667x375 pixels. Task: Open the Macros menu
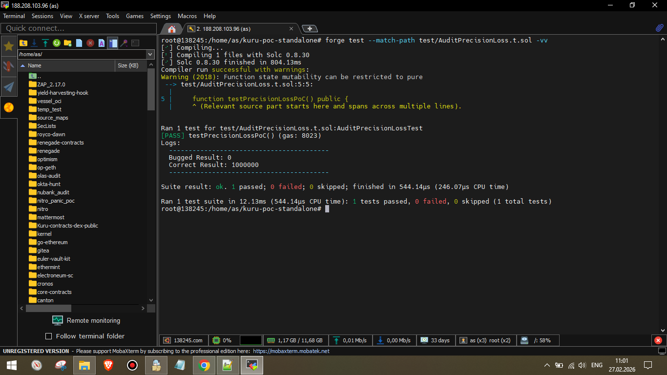[188, 16]
